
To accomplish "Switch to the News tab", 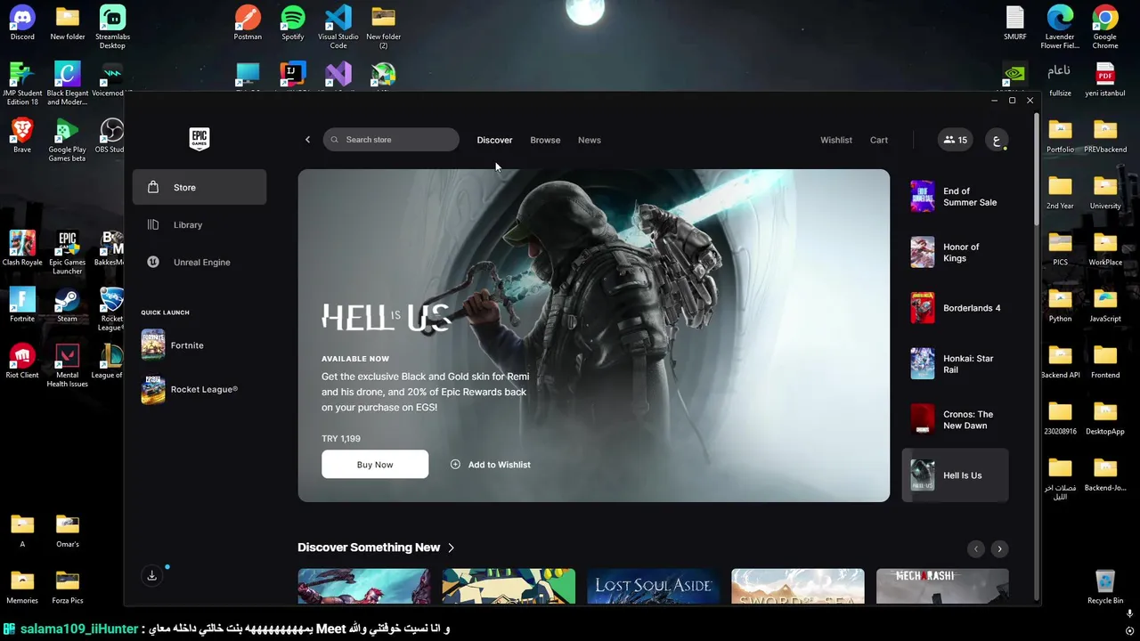I will [x=590, y=140].
